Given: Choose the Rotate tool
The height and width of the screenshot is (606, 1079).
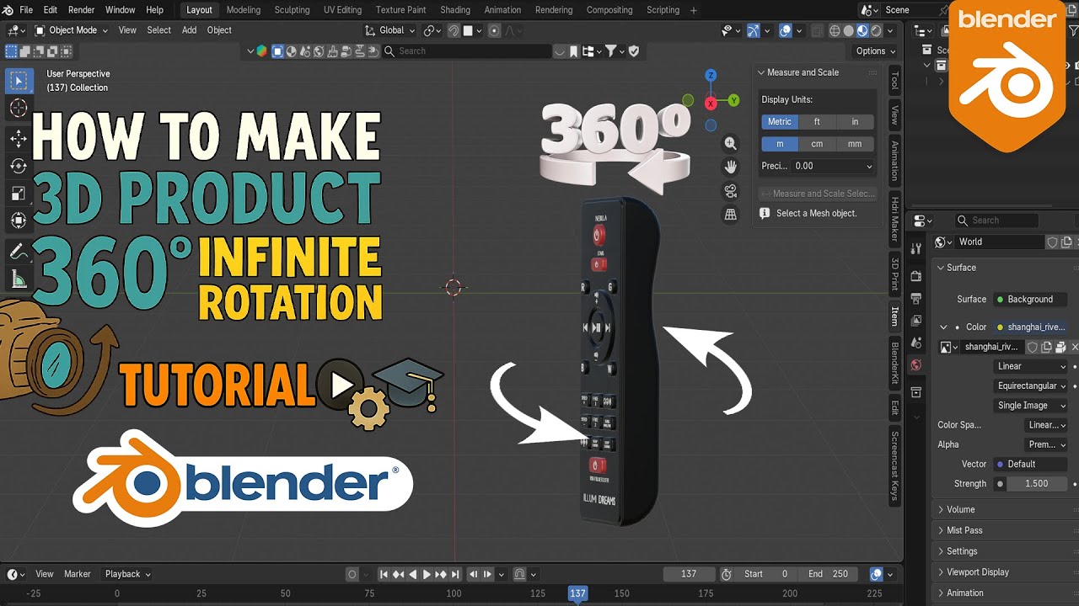Looking at the screenshot, I should click(18, 166).
